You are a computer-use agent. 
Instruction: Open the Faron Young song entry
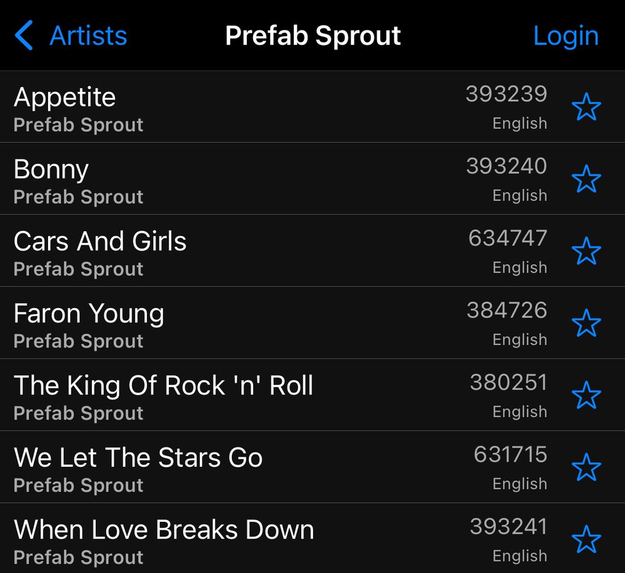[x=250, y=323]
